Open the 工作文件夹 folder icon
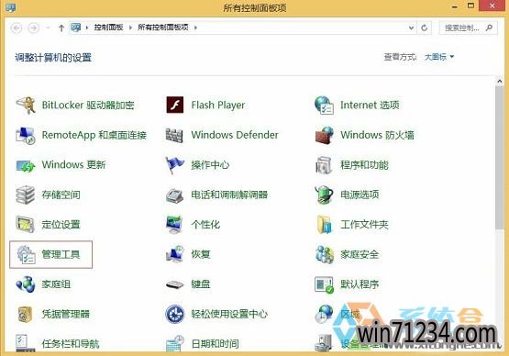The width and height of the screenshot is (509, 356). click(324, 225)
